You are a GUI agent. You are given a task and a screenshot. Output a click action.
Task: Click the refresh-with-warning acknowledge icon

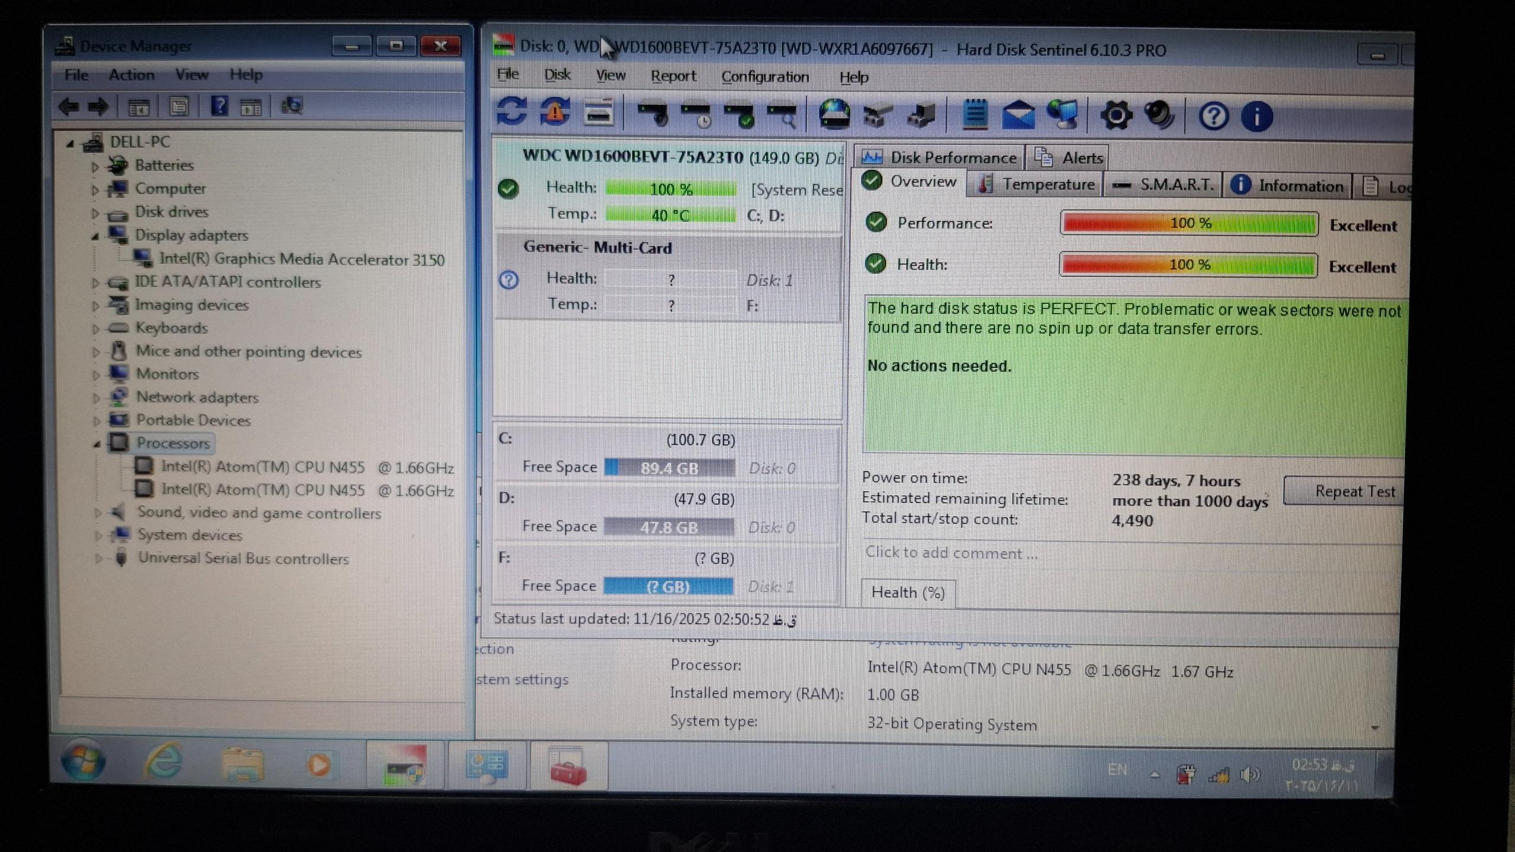[x=555, y=112]
